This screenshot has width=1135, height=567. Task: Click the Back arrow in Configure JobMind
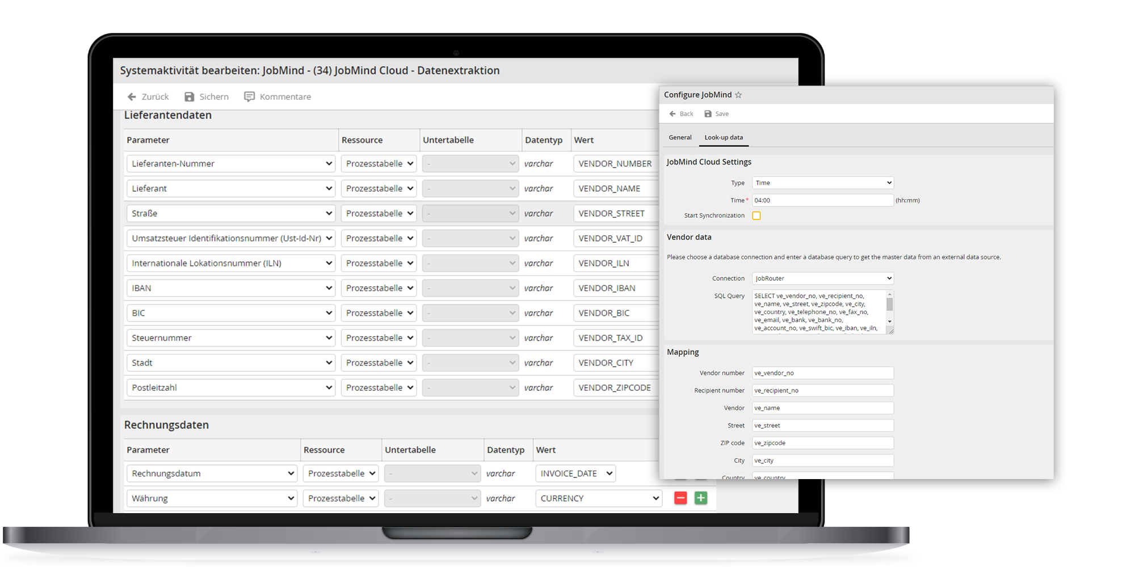672,114
